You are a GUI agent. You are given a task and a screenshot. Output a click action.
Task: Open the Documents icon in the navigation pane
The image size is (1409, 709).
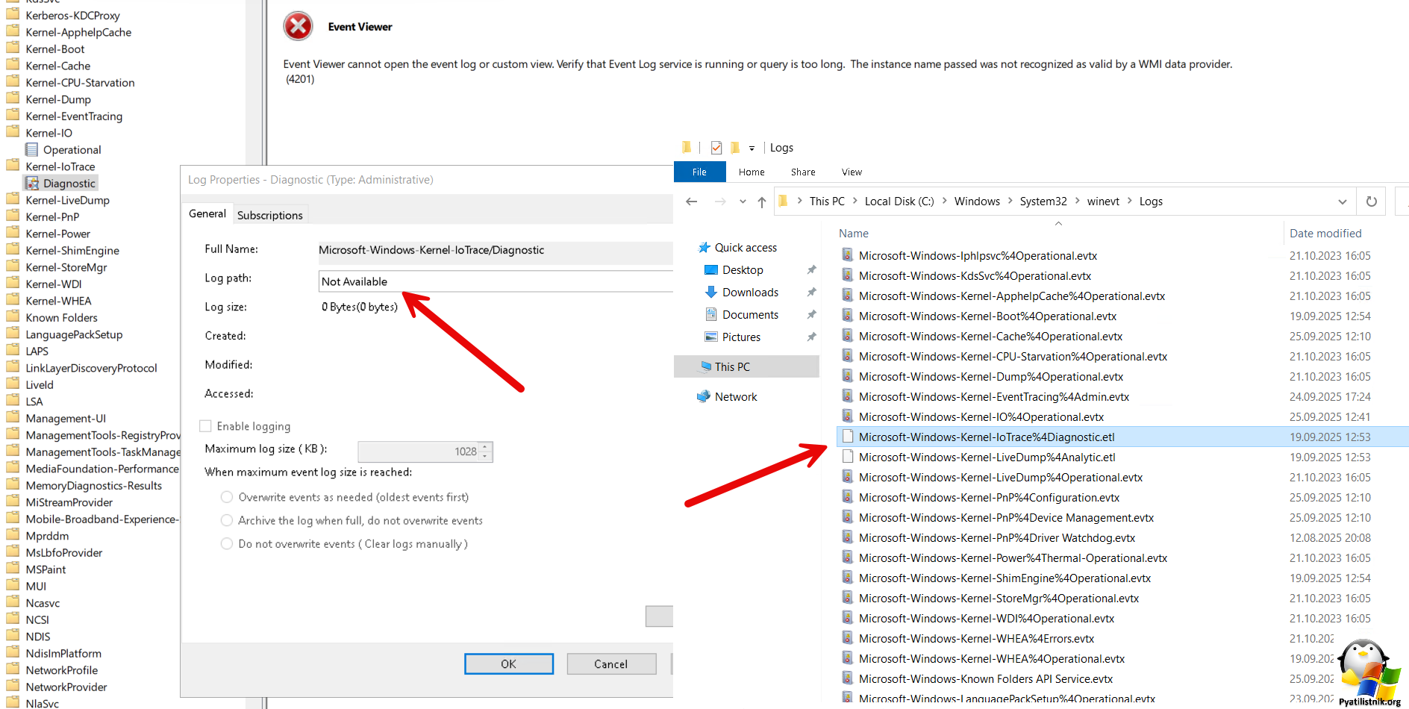(711, 314)
